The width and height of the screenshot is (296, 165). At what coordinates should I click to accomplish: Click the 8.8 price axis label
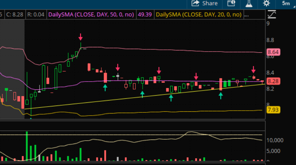coord(270,40)
